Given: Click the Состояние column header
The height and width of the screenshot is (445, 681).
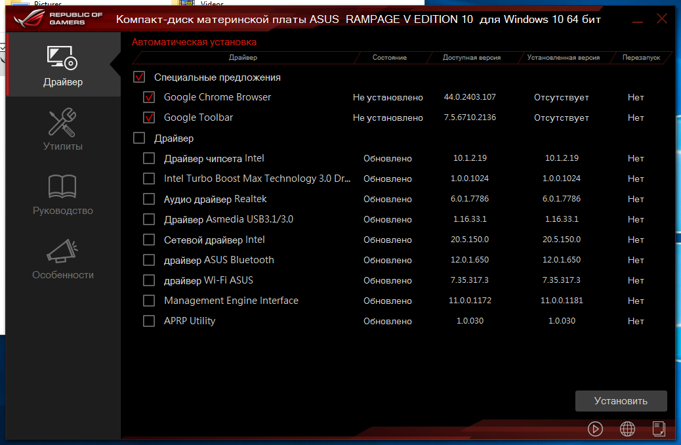Looking at the screenshot, I should coord(390,57).
